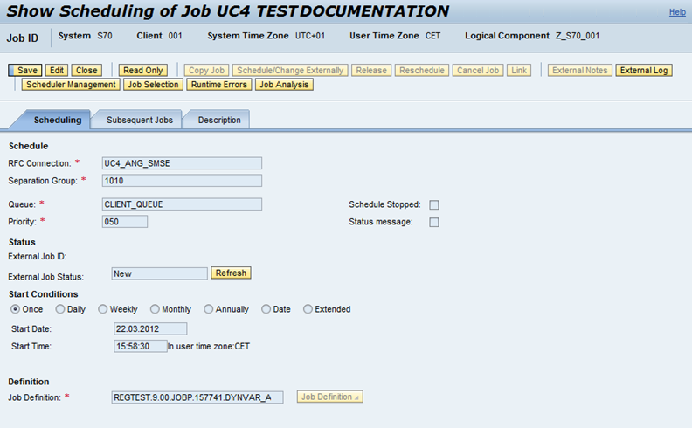Focus the Start Time field

coord(139,346)
